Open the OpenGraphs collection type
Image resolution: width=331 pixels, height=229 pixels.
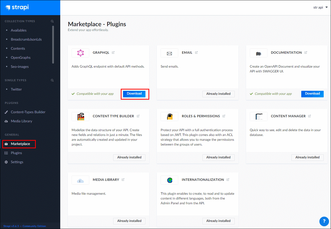tap(21, 58)
